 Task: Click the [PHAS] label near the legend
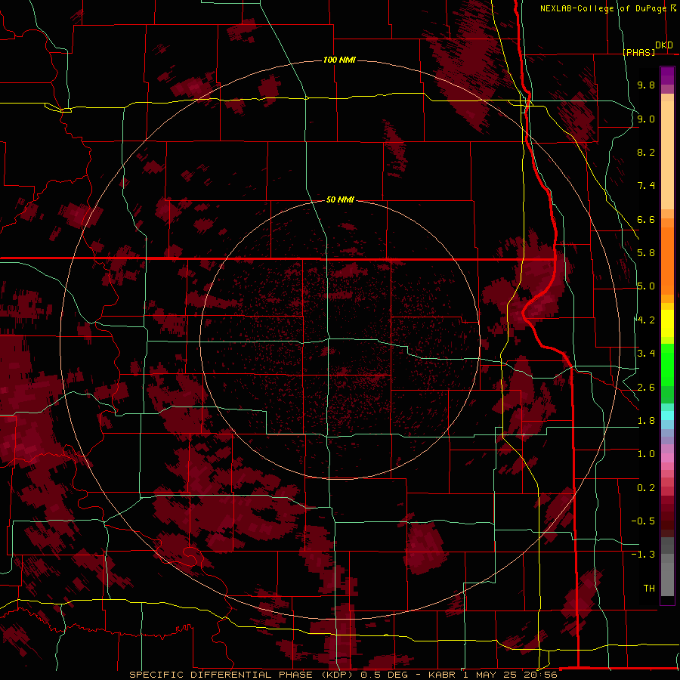tap(638, 52)
